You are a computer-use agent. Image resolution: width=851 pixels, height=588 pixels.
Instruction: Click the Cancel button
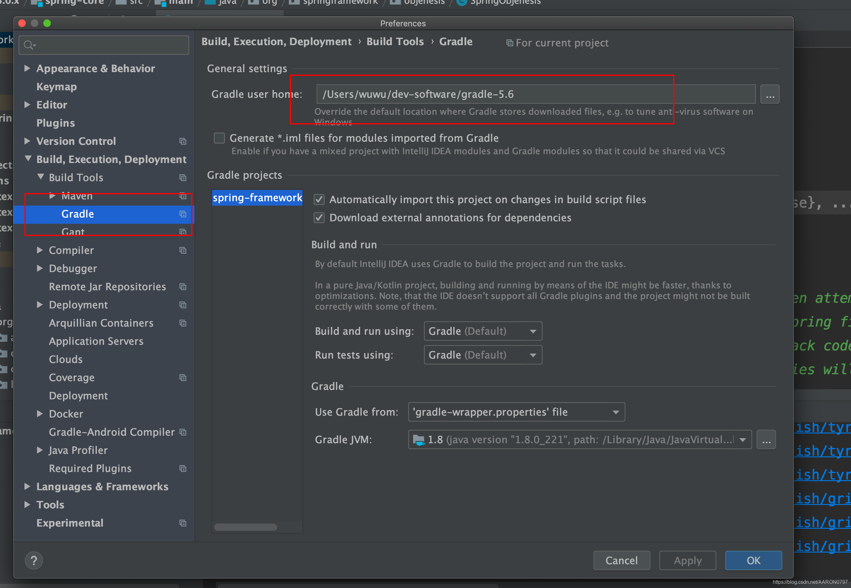621,560
